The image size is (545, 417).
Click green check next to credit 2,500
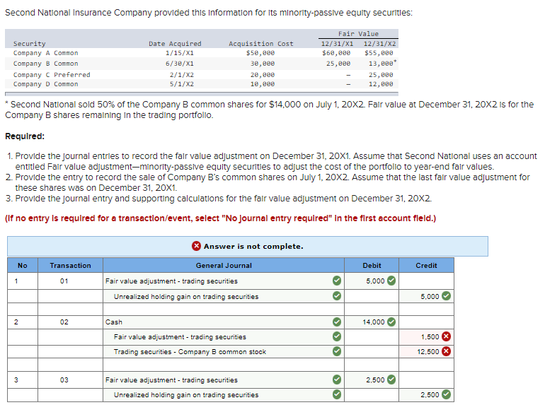447,394
